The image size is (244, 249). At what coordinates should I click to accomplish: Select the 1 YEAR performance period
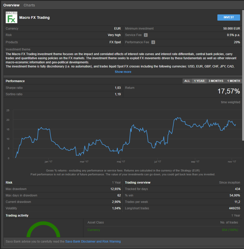199,81
